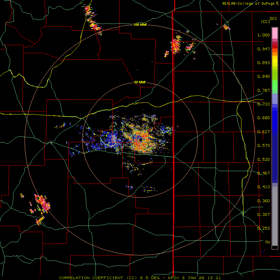Select the 1.000 value on the color scale

tap(264, 35)
